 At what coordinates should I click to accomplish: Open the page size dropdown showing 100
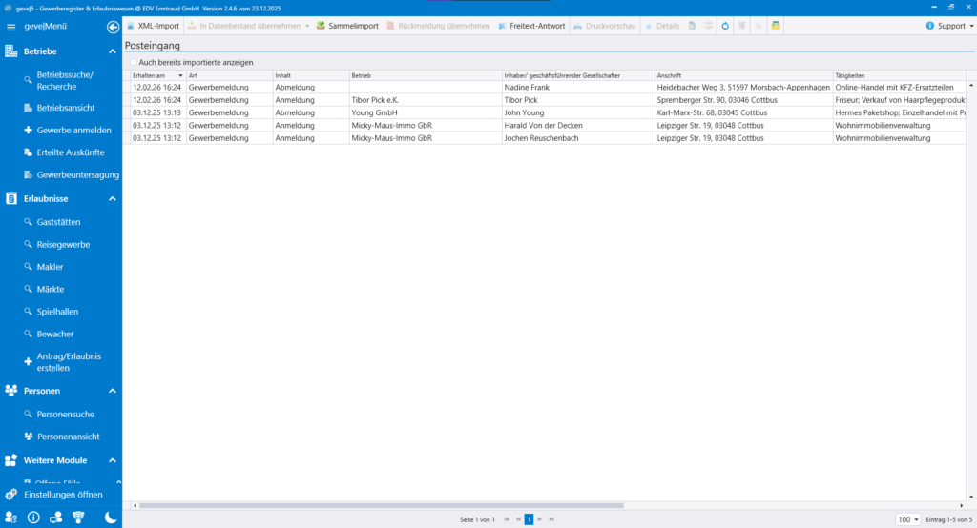click(x=908, y=519)
